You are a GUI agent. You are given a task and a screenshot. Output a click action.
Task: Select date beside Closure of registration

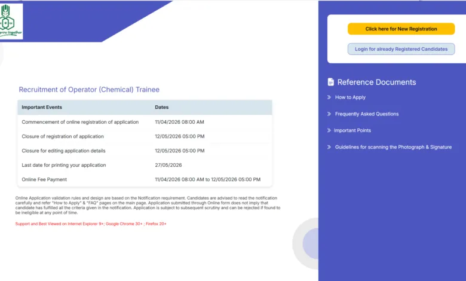[180, 136]
